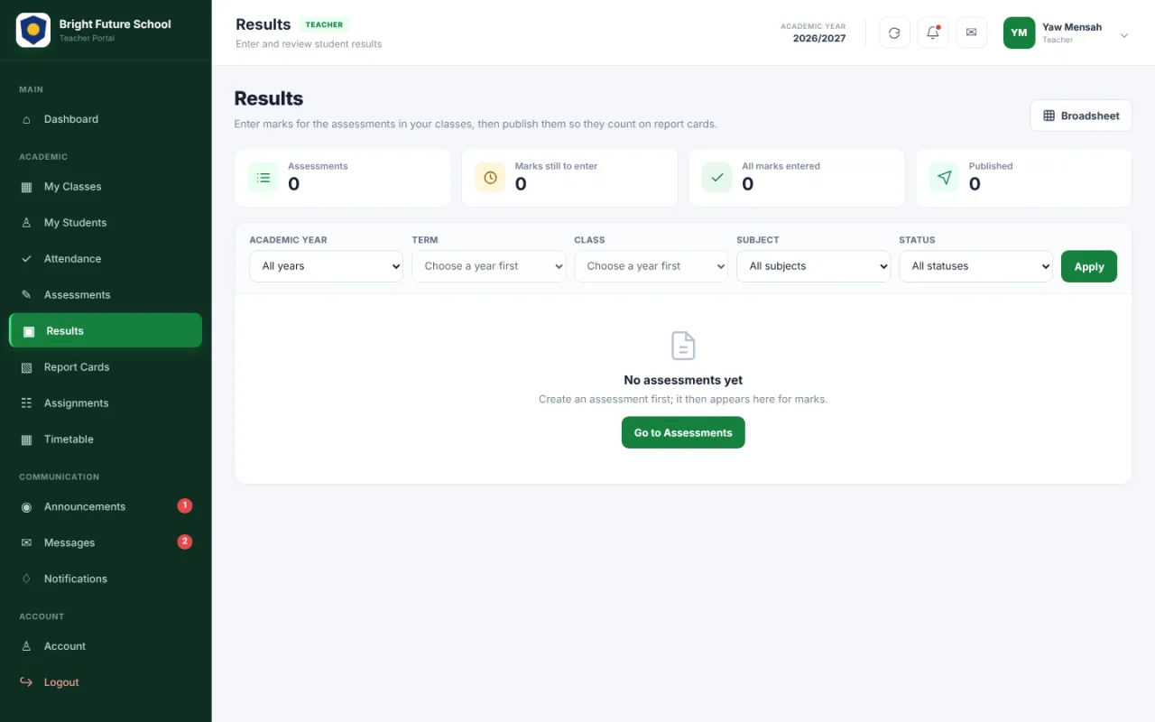1155x722 pixels.
Task: Click the "No assessments yet" heading
Action: pyautogui.click(x=683, y=380)
